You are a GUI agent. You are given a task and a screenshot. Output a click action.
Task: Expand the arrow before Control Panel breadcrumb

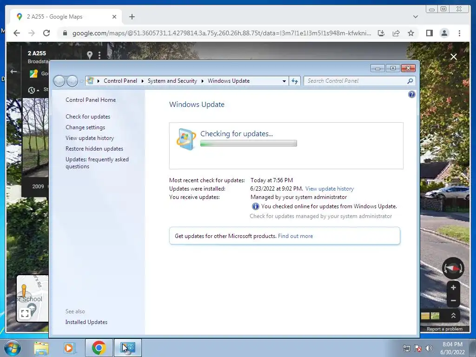tap(99, 81)
